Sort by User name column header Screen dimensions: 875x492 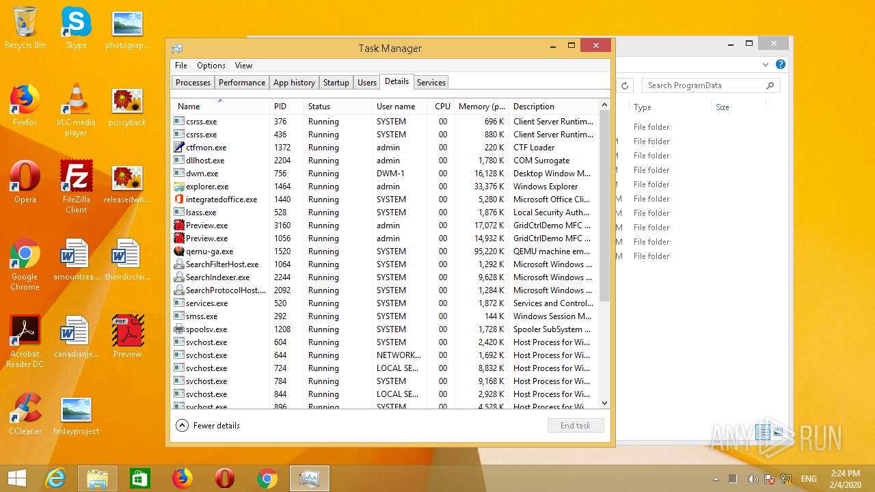click(x=400, y=107)
